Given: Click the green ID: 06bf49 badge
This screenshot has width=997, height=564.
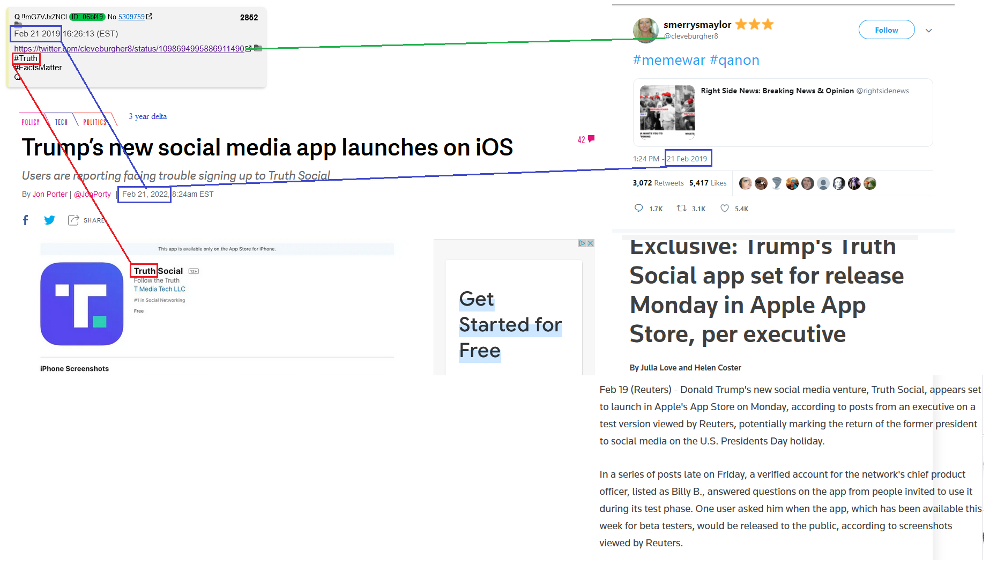Looking at the screenshot, I should [87, 17].
